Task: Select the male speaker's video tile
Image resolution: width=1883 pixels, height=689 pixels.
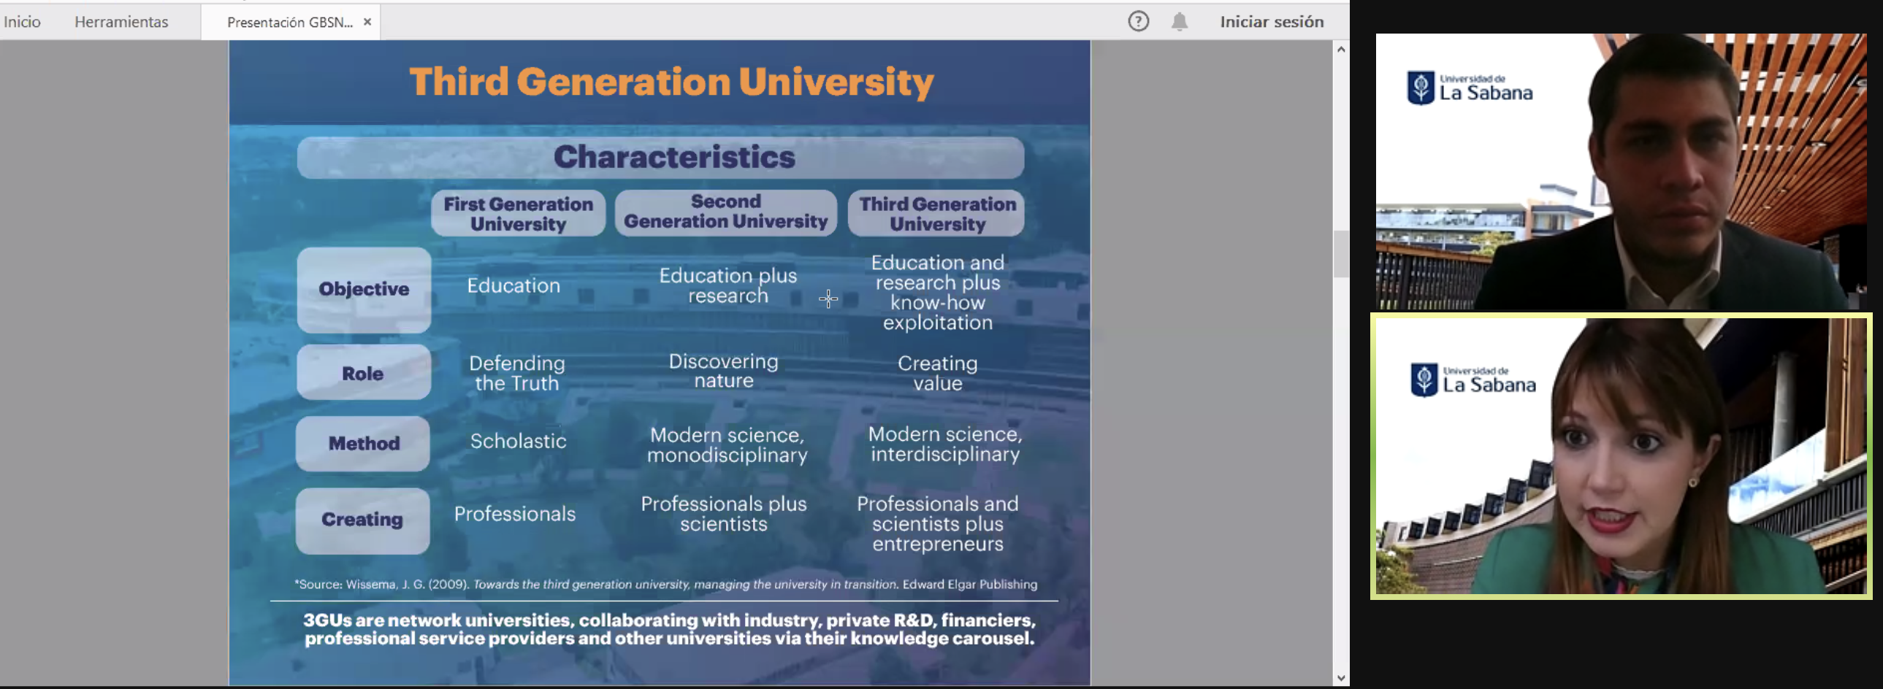Action: coord(1620,172)
